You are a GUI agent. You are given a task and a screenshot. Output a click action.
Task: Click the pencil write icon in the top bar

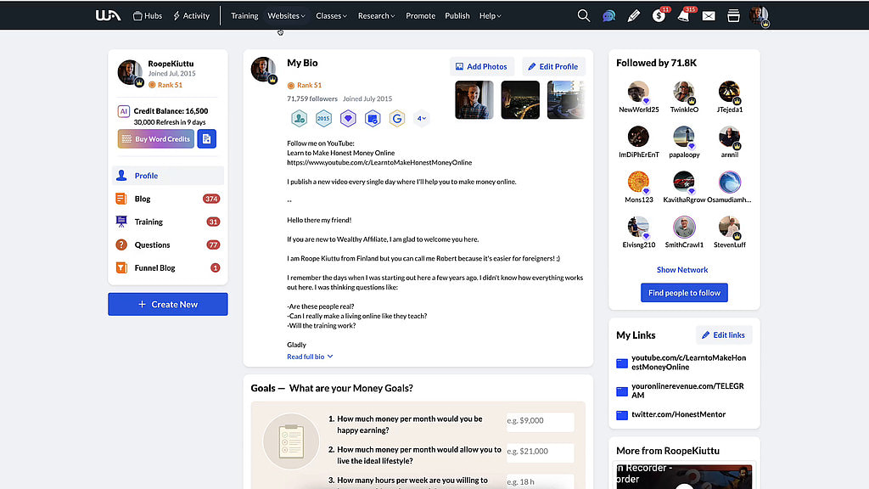[x=633, y=16]
